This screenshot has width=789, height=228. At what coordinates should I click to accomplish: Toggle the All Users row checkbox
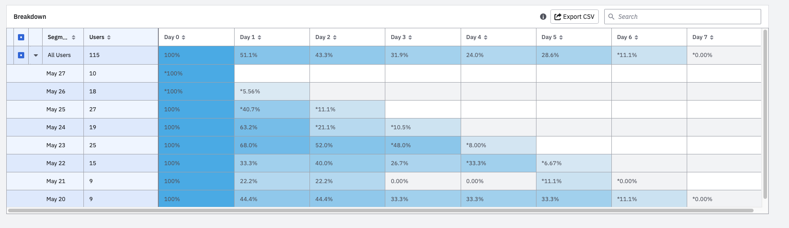[21, 55]
